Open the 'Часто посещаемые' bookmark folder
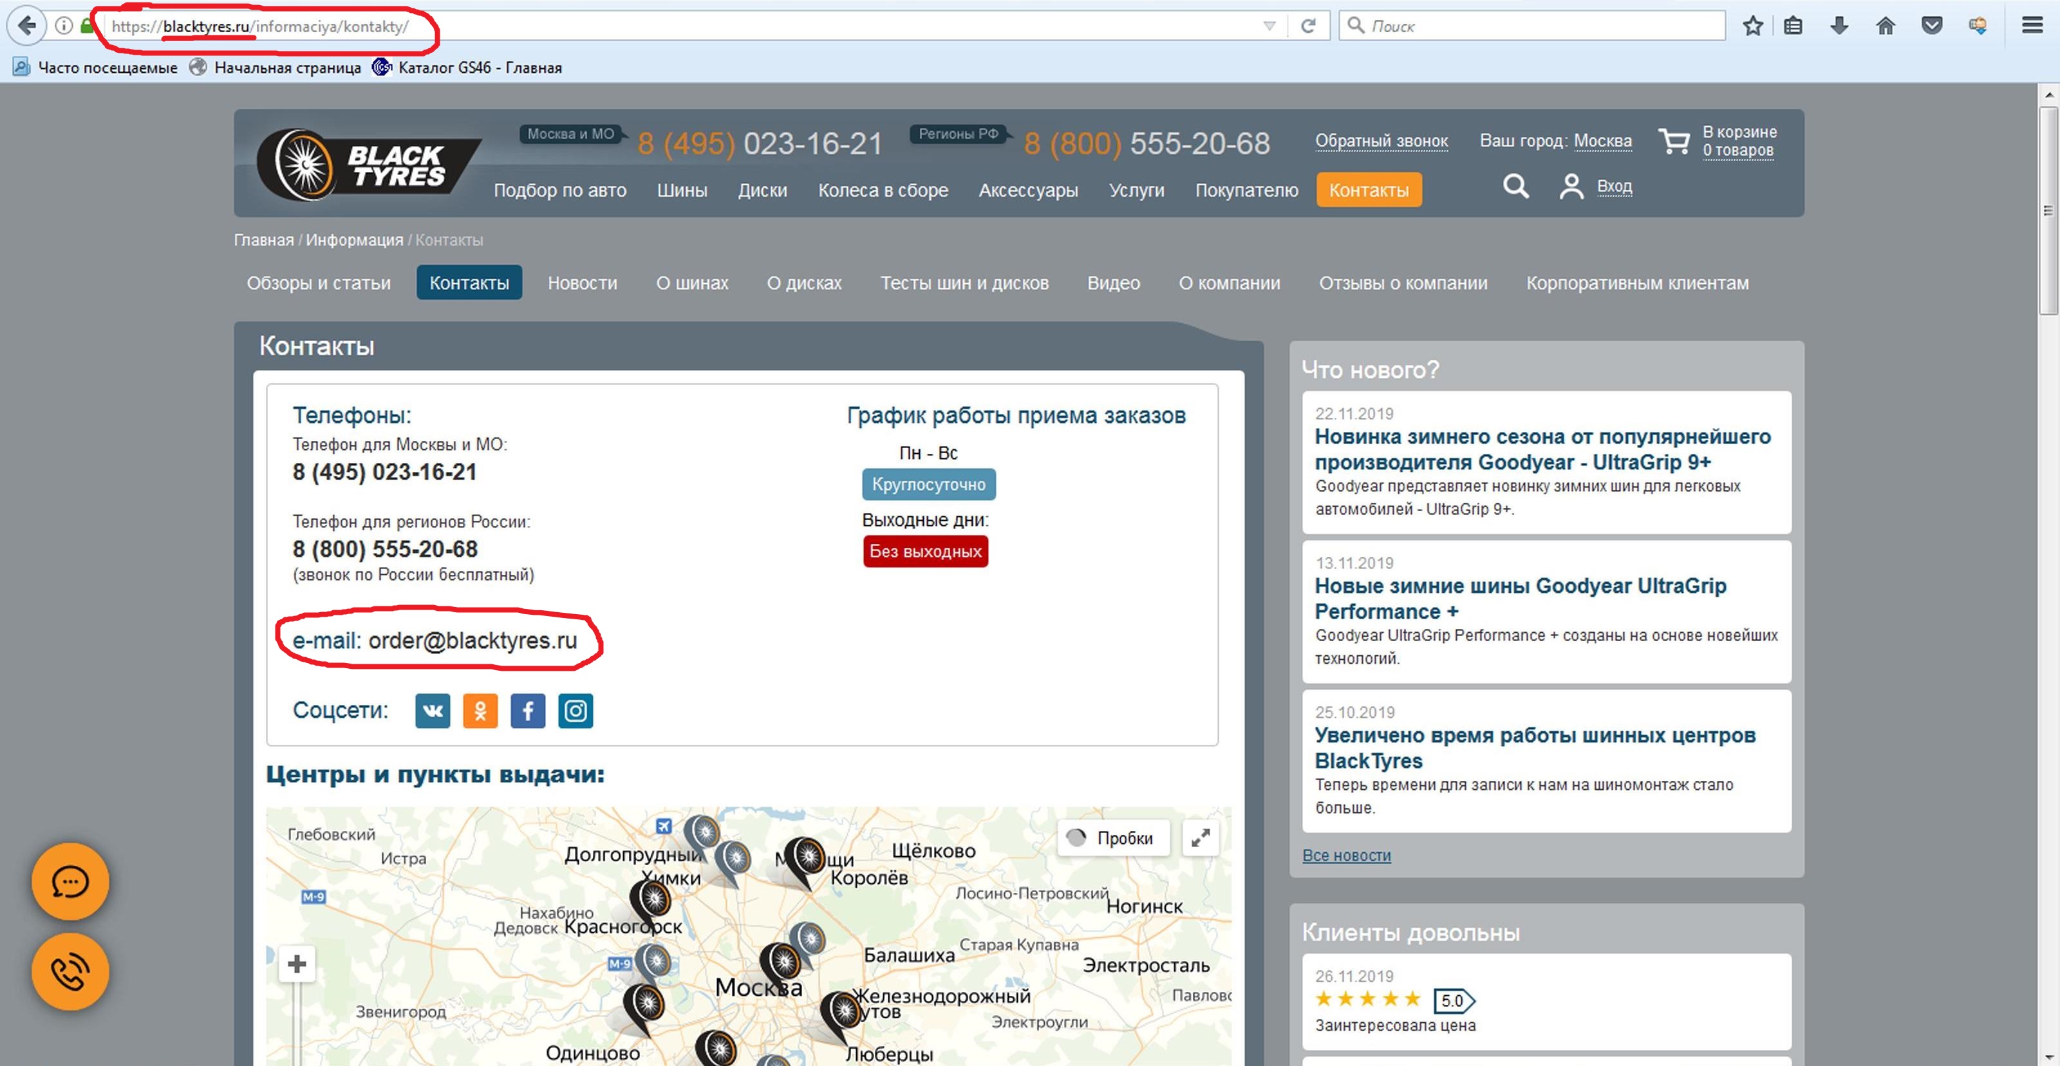The image size is (2060, 1066). (95, 67)
